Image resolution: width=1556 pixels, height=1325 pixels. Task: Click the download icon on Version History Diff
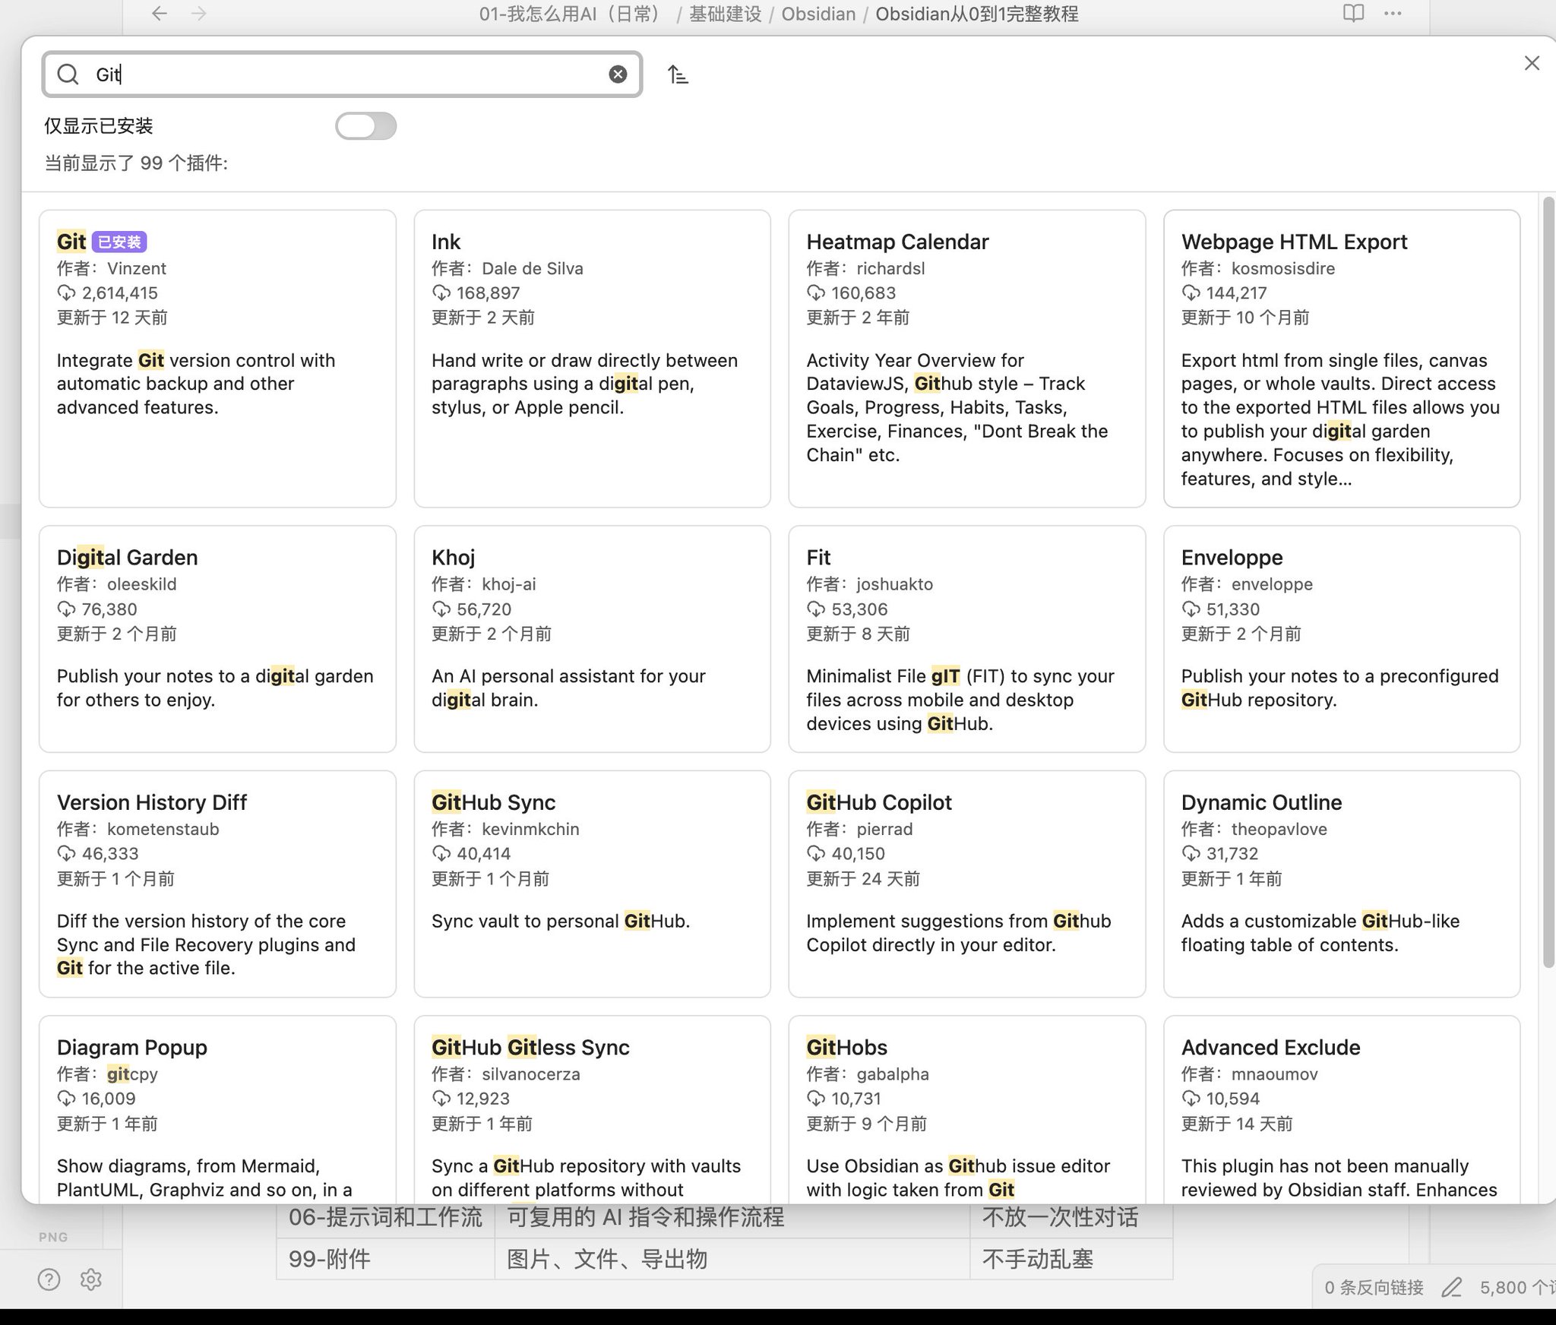click(66, 854)
